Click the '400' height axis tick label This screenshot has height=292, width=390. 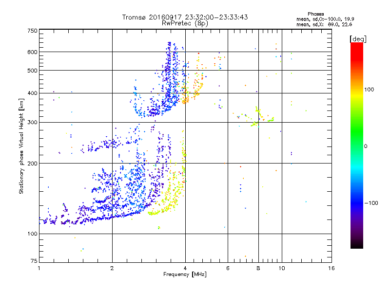tap(32, 93)
